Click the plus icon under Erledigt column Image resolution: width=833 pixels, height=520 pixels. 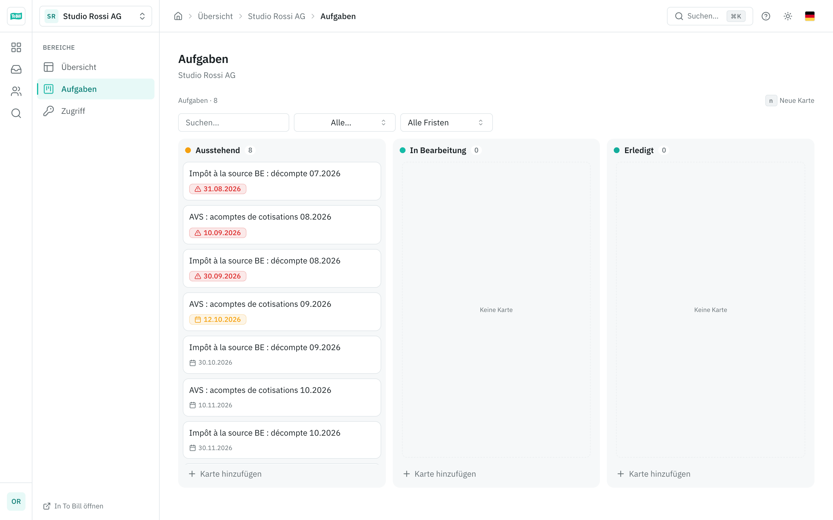621,474
